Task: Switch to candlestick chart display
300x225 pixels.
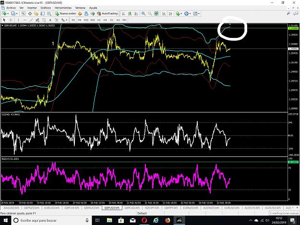Action: click(x=130, y=13)
